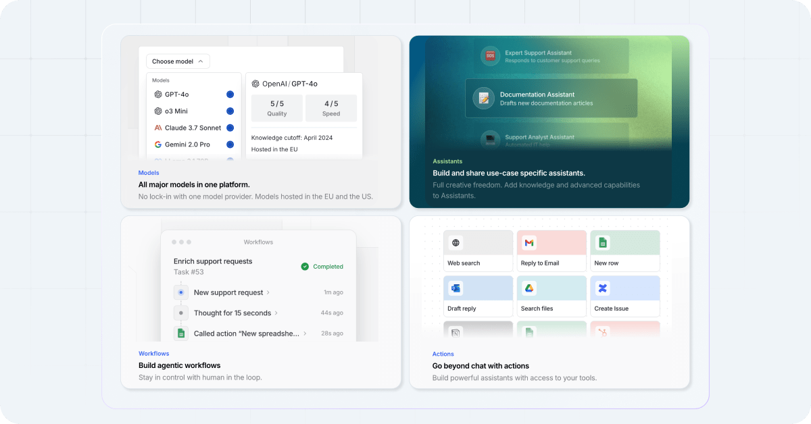The image size is (811, 424).
Task: Toggle Gemini 2.0 Pro on
Action: tap(229, 144)
